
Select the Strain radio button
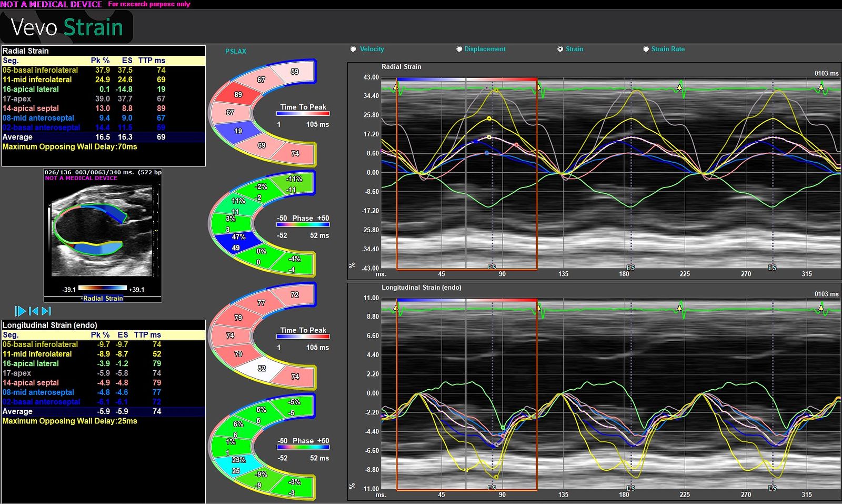pyautogui.click(x=560, y=48)
